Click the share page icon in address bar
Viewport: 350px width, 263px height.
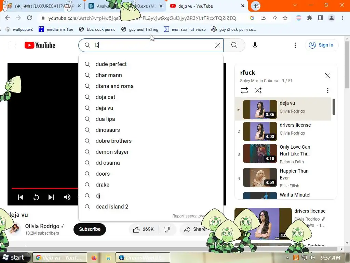[x=274, y=18]
